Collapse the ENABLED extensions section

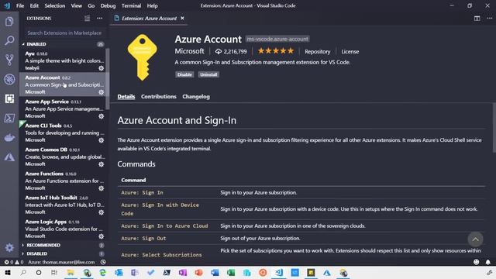point(64,44)
